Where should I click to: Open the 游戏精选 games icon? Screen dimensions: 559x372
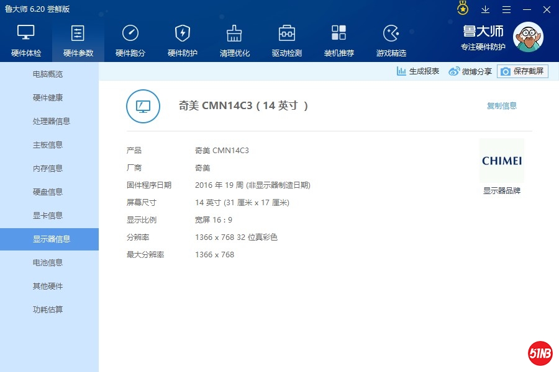[x=391, y=33]
